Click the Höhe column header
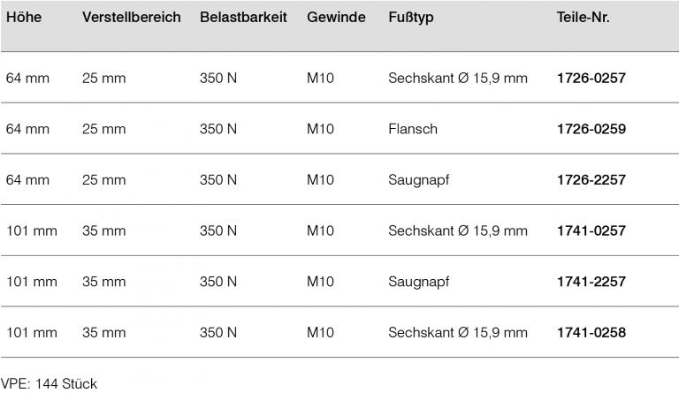This screenshot has height=408, width=679. point(24,18)
